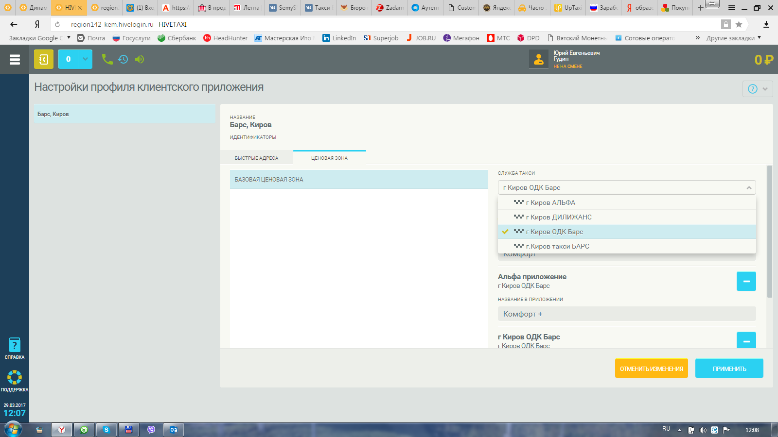The height and width of the screenshot is (437, 778).
Task: Toggle the sound speaker icon
Action: 140,59
